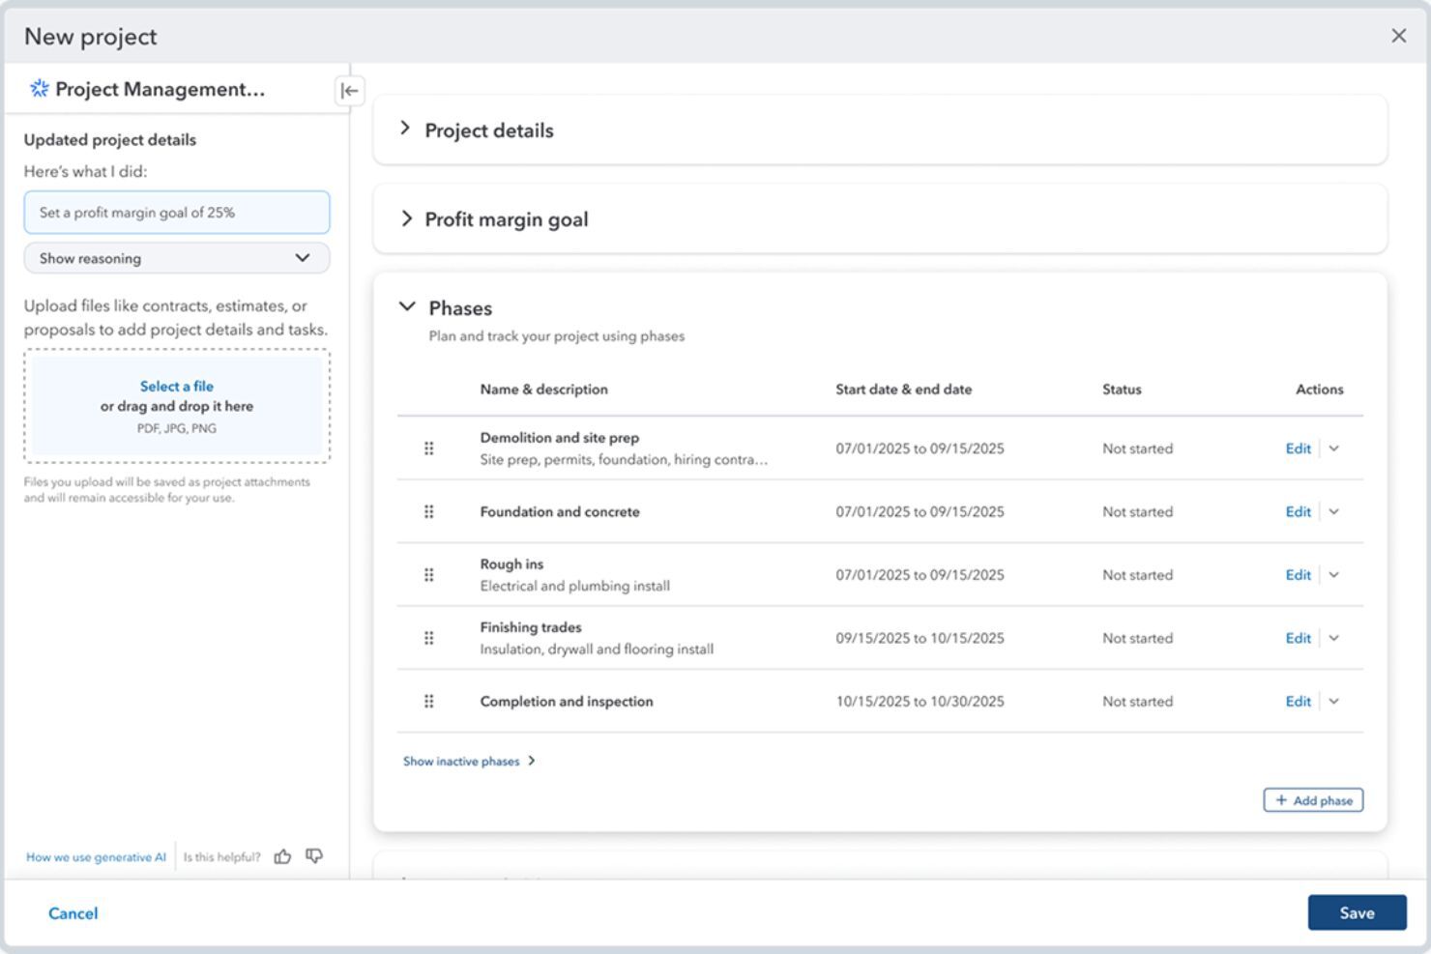Collapse the Phases section
Screen dimensions: 1431x954
406,306
